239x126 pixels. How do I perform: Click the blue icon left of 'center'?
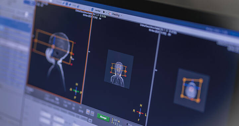92,9
